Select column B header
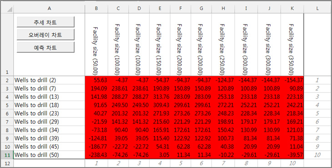This screenshot has width=332, height=168. pos(96,9)
